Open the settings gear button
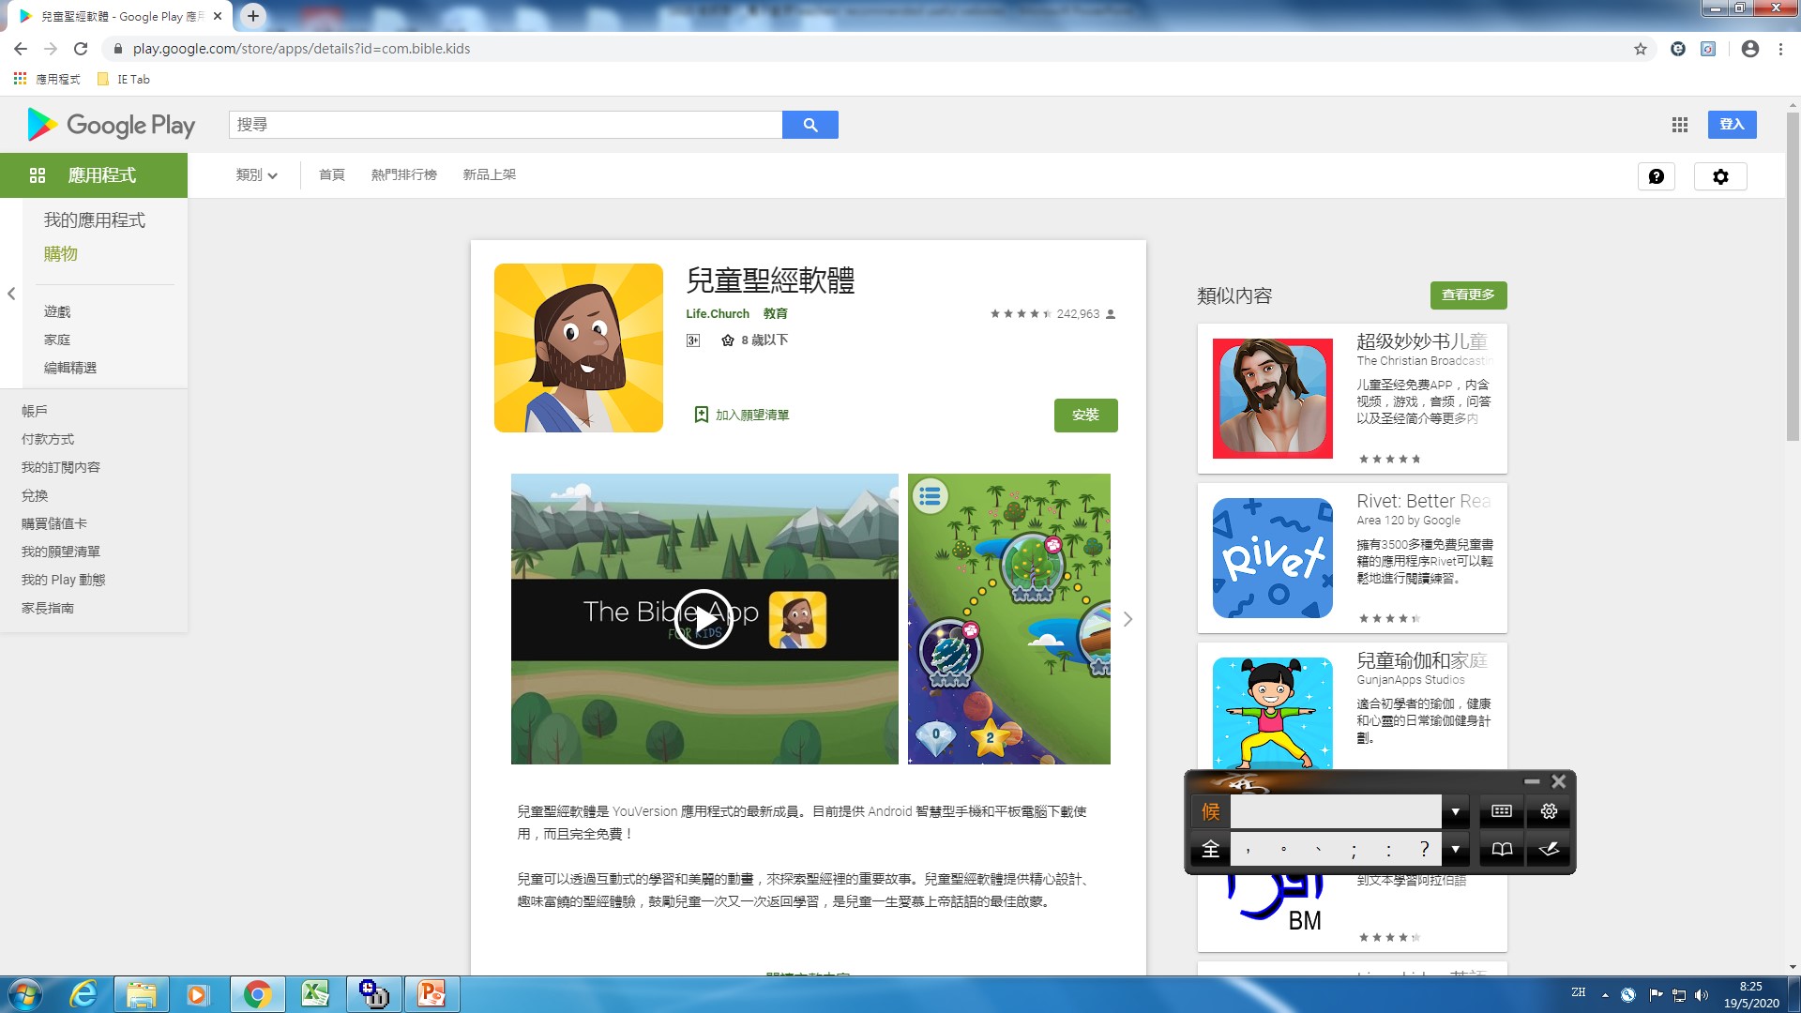1801x1013 pixels. pos(1720,176)
